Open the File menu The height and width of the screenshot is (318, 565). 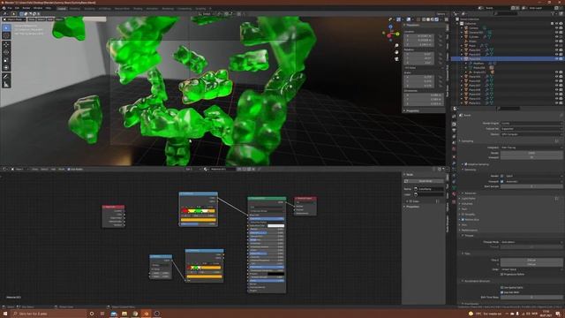tap(10, 8)
